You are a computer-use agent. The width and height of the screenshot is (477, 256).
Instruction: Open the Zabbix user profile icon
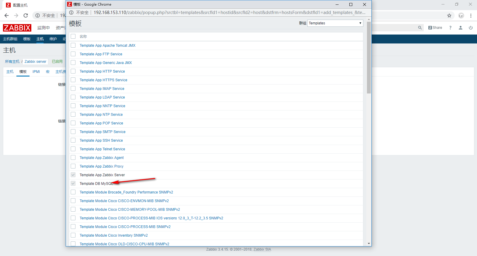click(461, 28)
